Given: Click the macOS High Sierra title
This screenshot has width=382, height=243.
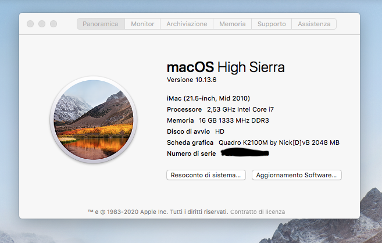Looking at the screenshot, I should pos(226,67).
